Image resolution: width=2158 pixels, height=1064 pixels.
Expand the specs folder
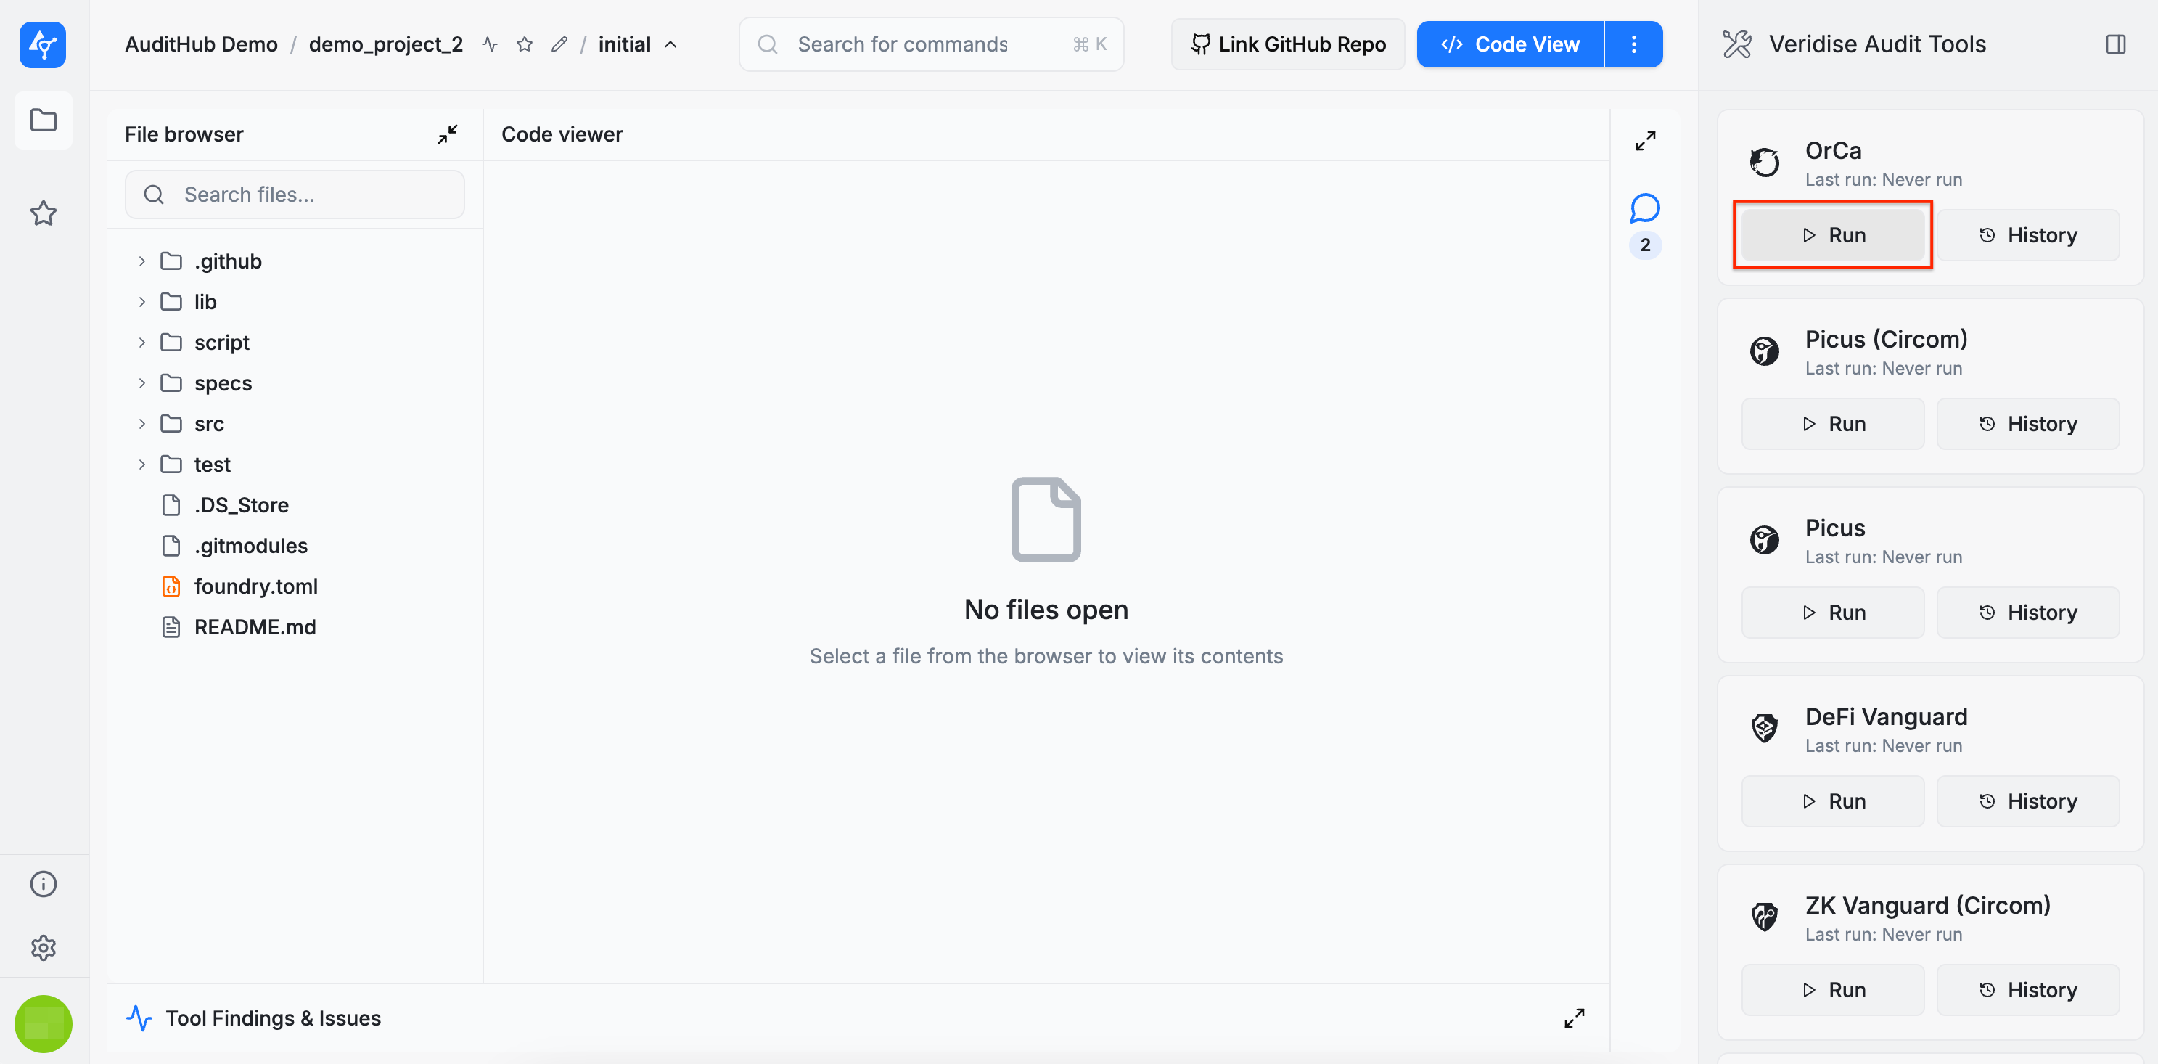141,383
